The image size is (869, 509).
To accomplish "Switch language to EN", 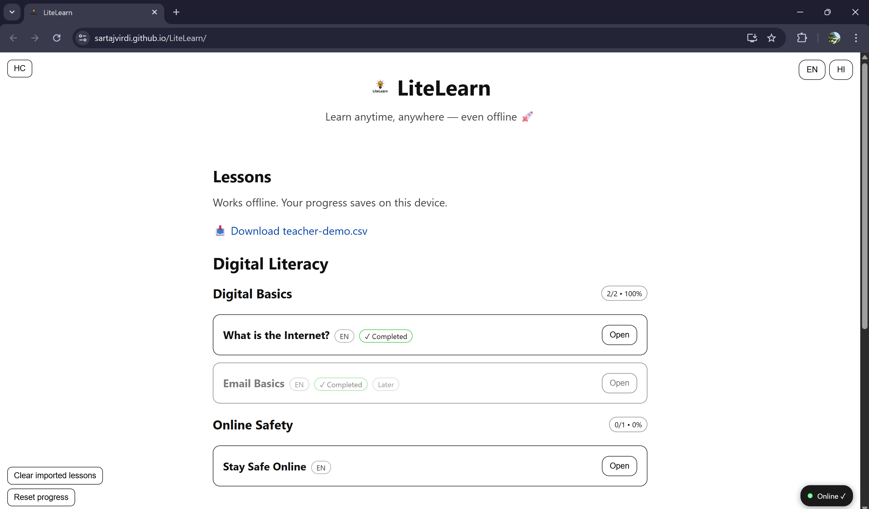I will point(811,70).
